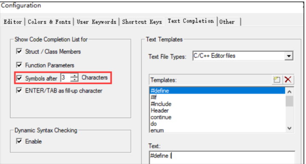Toggle Struct / Class Members checkbox
The height and width of the screenshot is (164, 306).
pos(19,51)
